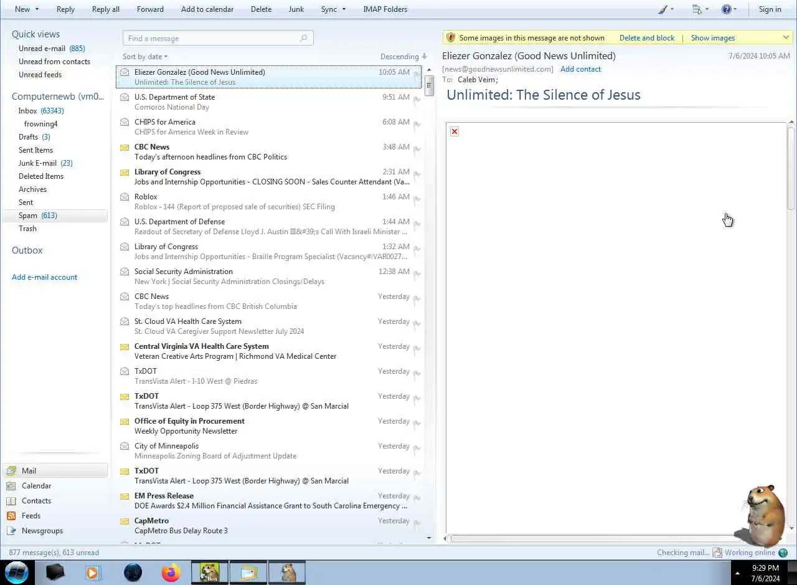797x585 pixels.
Task: Toggle flag on U.S. Department of State message
Action: tap(417, 100)
